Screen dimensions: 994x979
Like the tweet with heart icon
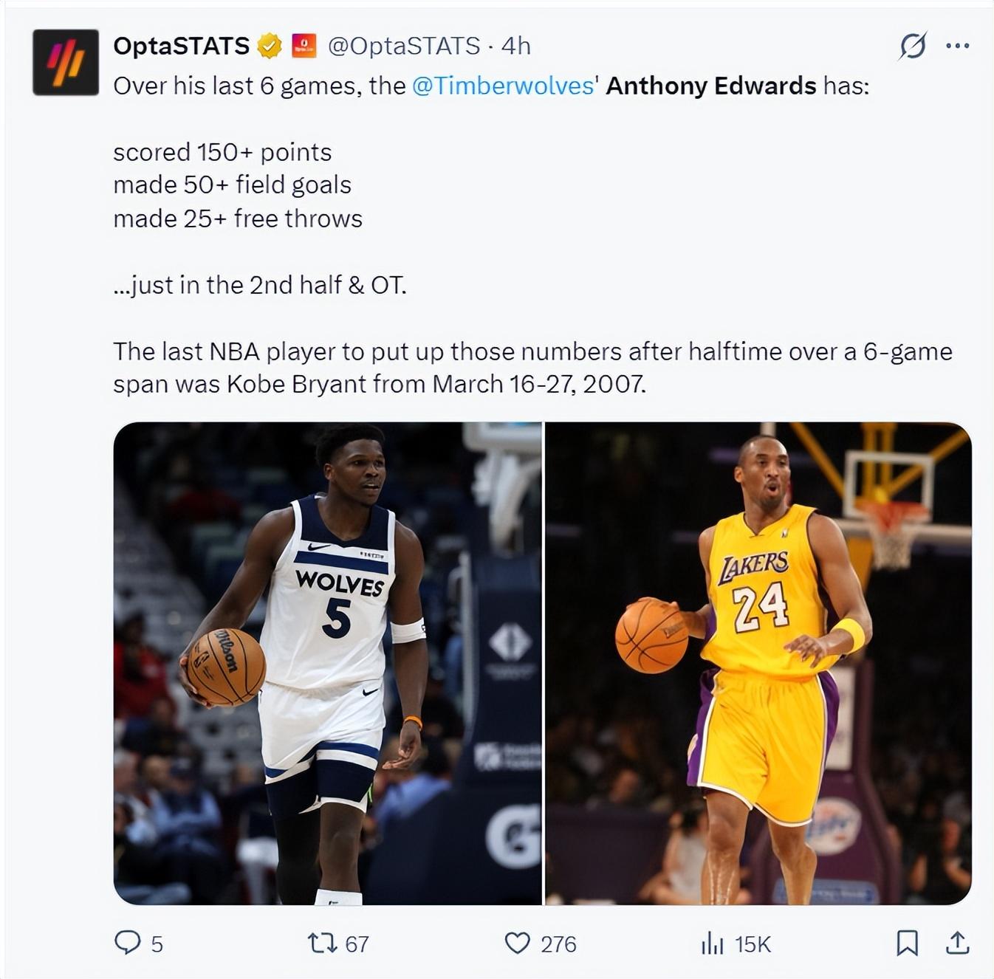(x=517, y=943)
